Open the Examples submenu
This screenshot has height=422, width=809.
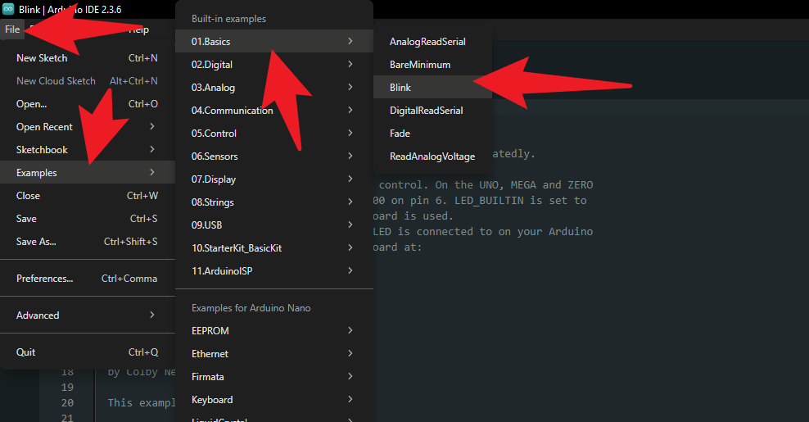(87, 173)
